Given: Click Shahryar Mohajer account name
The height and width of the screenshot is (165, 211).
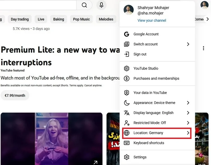Looking at the screenshot, I should click(x=153, y=8).
